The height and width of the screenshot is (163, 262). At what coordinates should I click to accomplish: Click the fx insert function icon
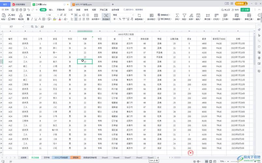(x=36, y=26)
